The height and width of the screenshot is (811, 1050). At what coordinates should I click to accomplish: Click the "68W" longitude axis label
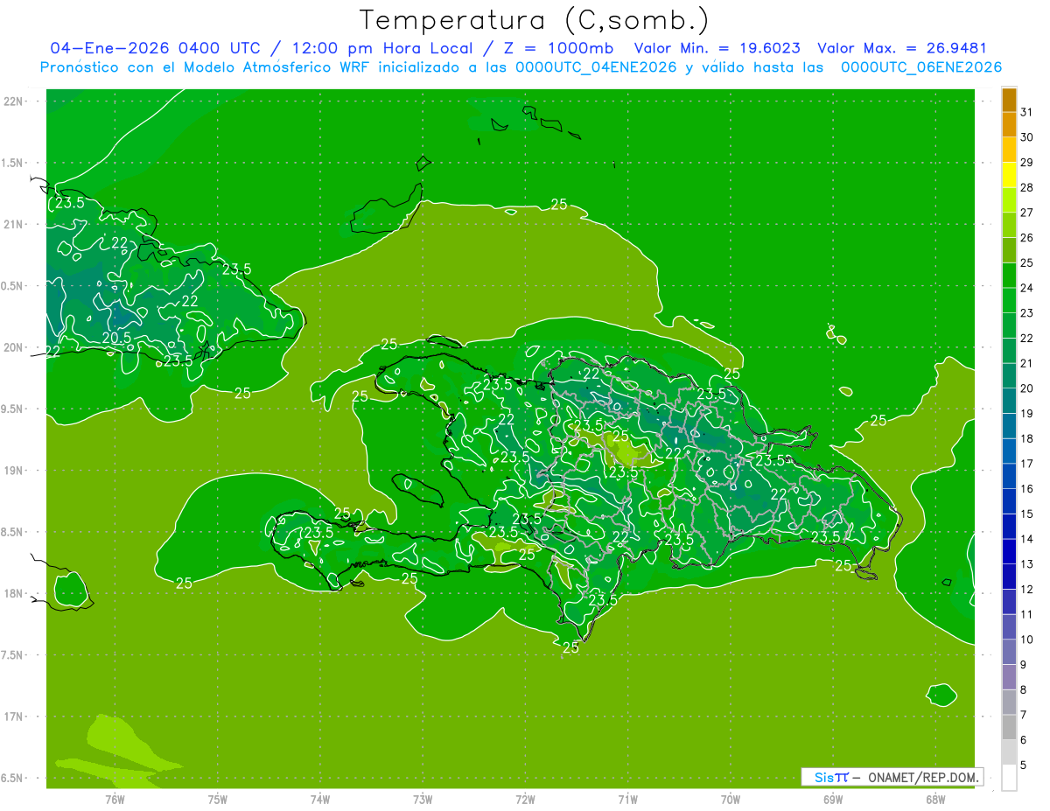coord(935,800)
